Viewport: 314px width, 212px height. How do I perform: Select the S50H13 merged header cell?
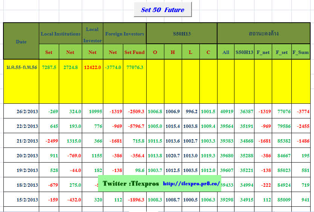coord(182,34)
